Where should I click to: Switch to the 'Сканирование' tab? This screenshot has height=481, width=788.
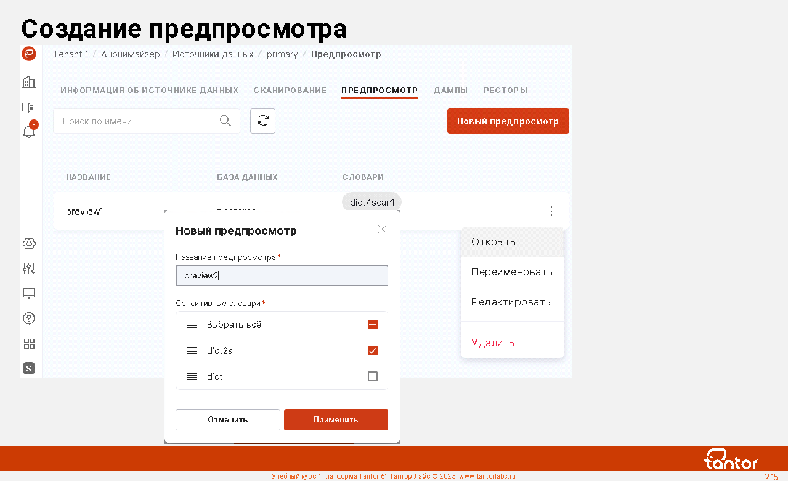(x=290, y=91)
